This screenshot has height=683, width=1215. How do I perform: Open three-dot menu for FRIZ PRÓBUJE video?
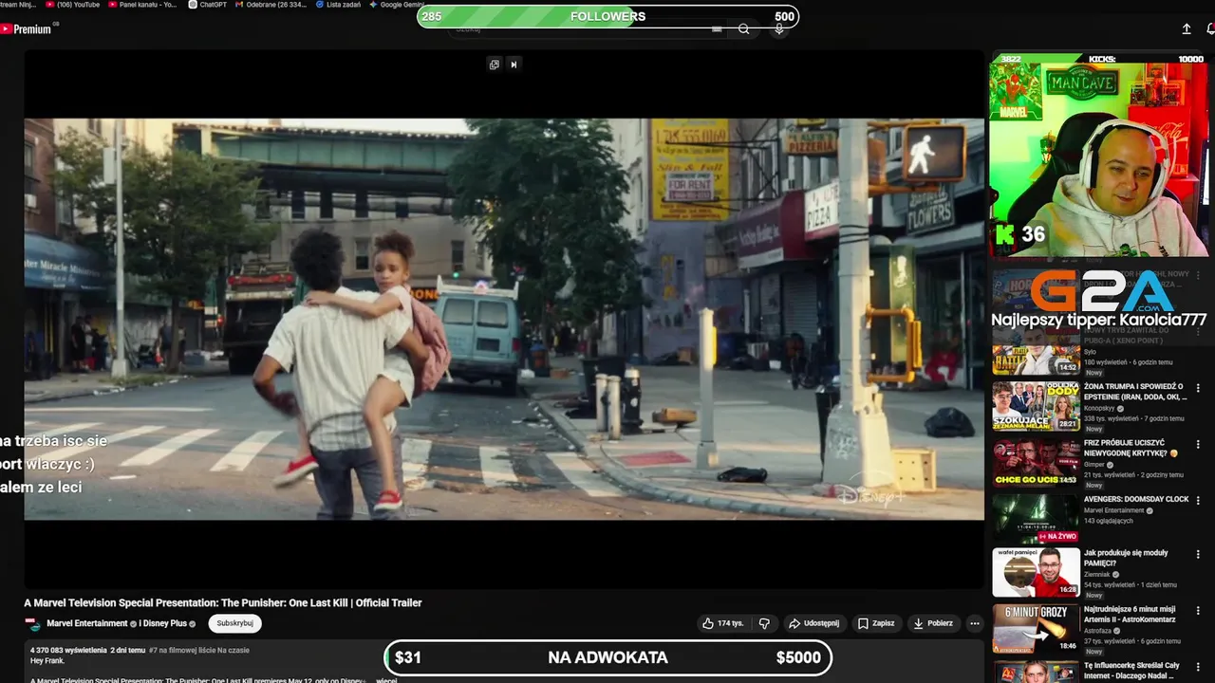[x=1198, y=443]
